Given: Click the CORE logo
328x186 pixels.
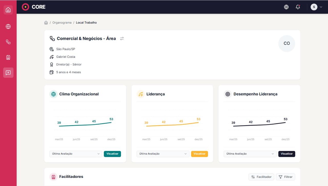Looking at the screenshot, I should tap(34, 7).
